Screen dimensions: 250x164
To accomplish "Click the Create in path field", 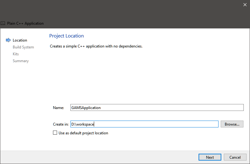I will click(144, 124).
